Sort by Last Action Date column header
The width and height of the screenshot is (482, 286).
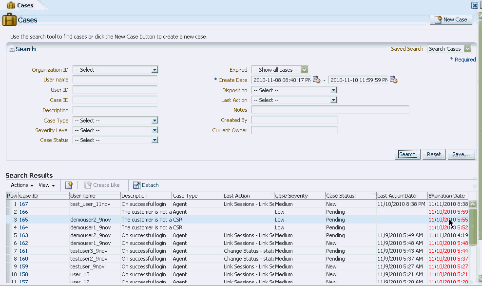[402, 196]
